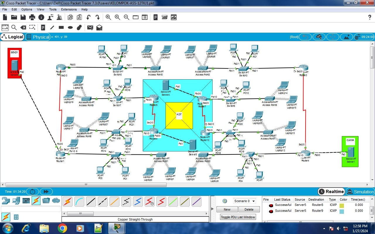The image size is (375, 234).
Task: Click the Fast Forward Time button
Action: (46, 192)
